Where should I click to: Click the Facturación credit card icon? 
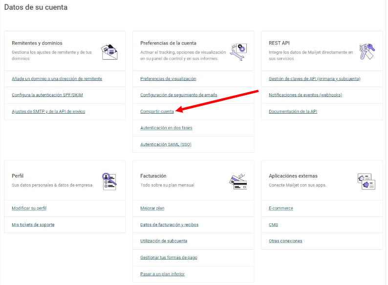[238, 182]
